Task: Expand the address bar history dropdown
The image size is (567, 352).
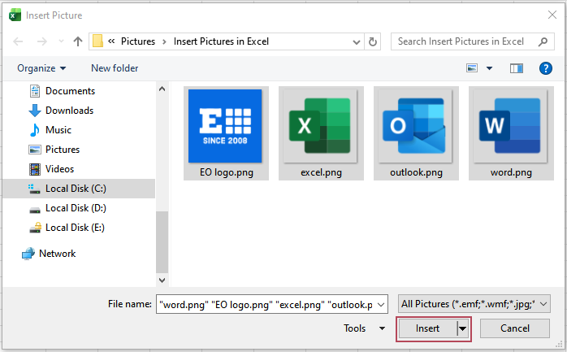Action: (355, 41)
